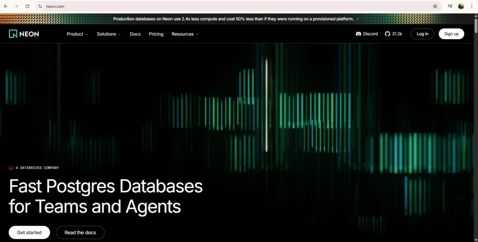Image resolution: width=478 pixels, height=242 pixels.
Task: Click the Log in button
Action: click(x=422, y=34)
